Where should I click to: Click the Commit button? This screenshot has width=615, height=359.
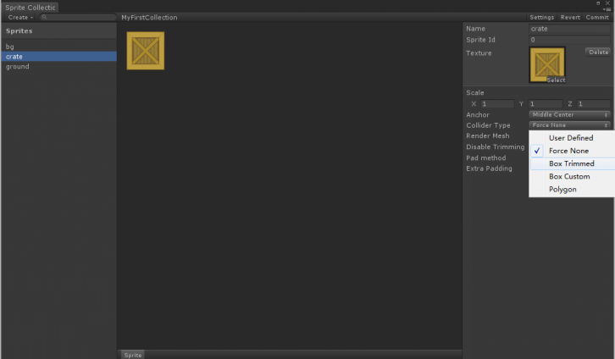(597, 17)
